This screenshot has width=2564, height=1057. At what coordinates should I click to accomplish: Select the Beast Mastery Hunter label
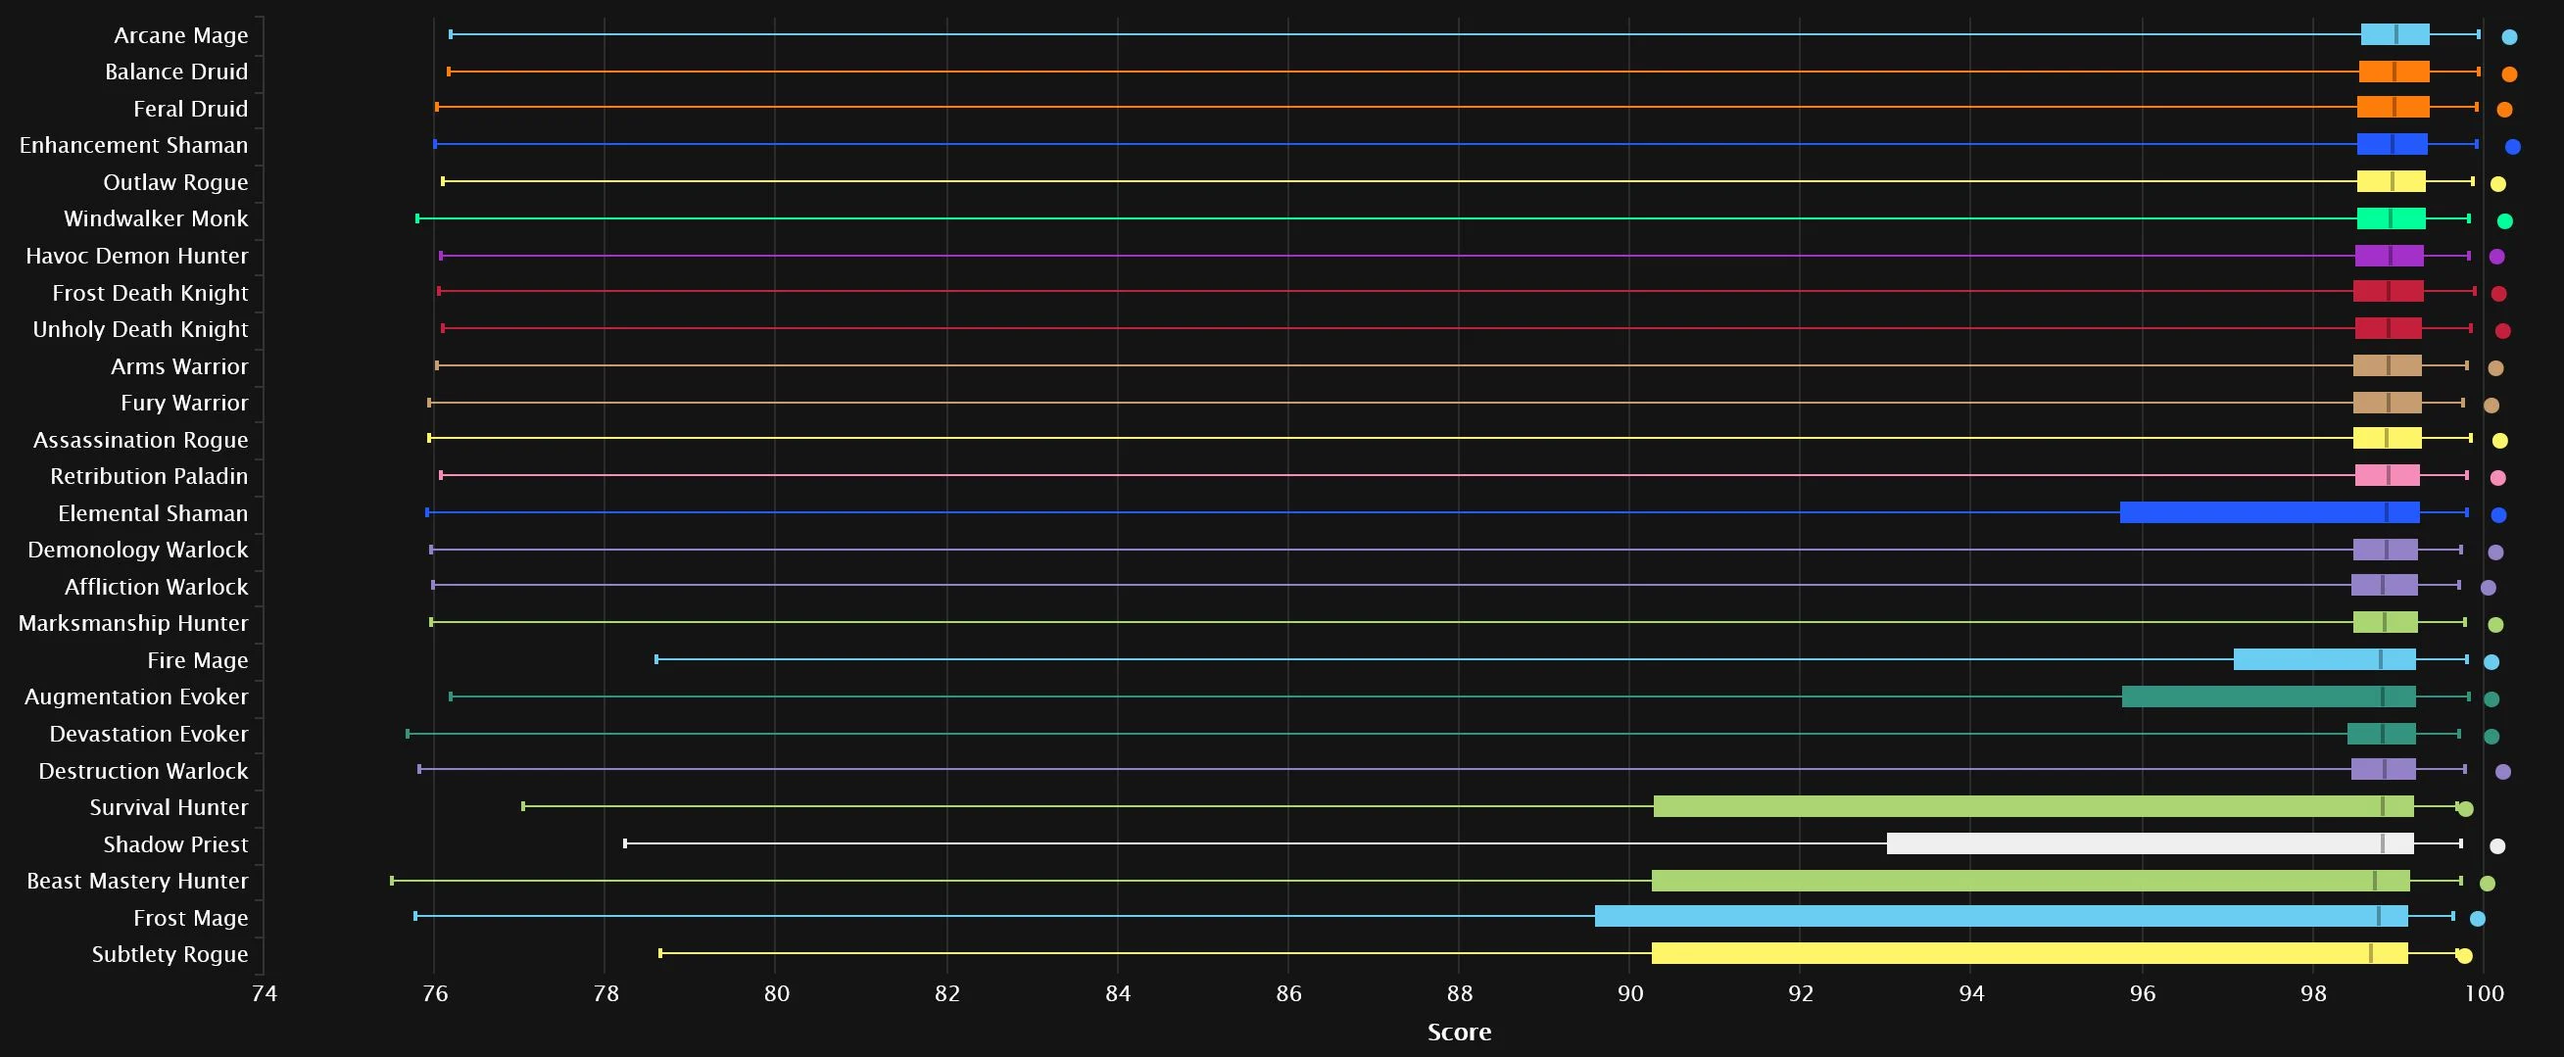(x=137, y=881)
